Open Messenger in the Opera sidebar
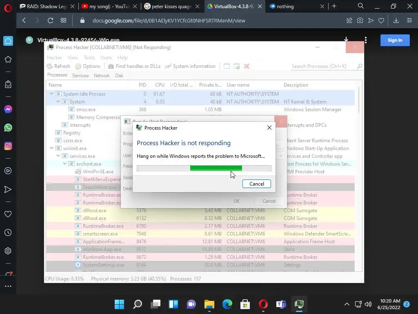 [x=8, y=109]
